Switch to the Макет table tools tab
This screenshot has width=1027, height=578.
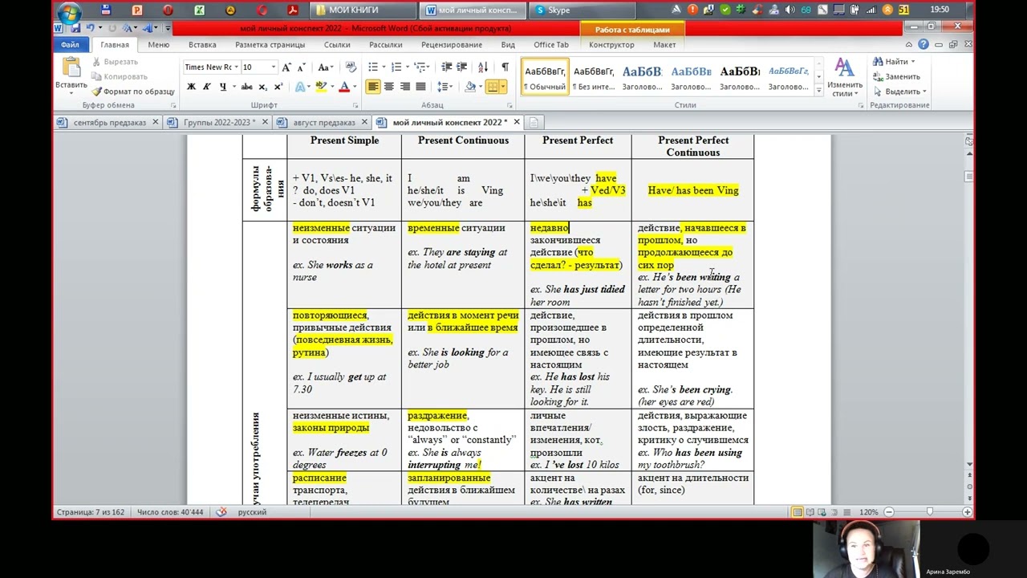point(664,45)
